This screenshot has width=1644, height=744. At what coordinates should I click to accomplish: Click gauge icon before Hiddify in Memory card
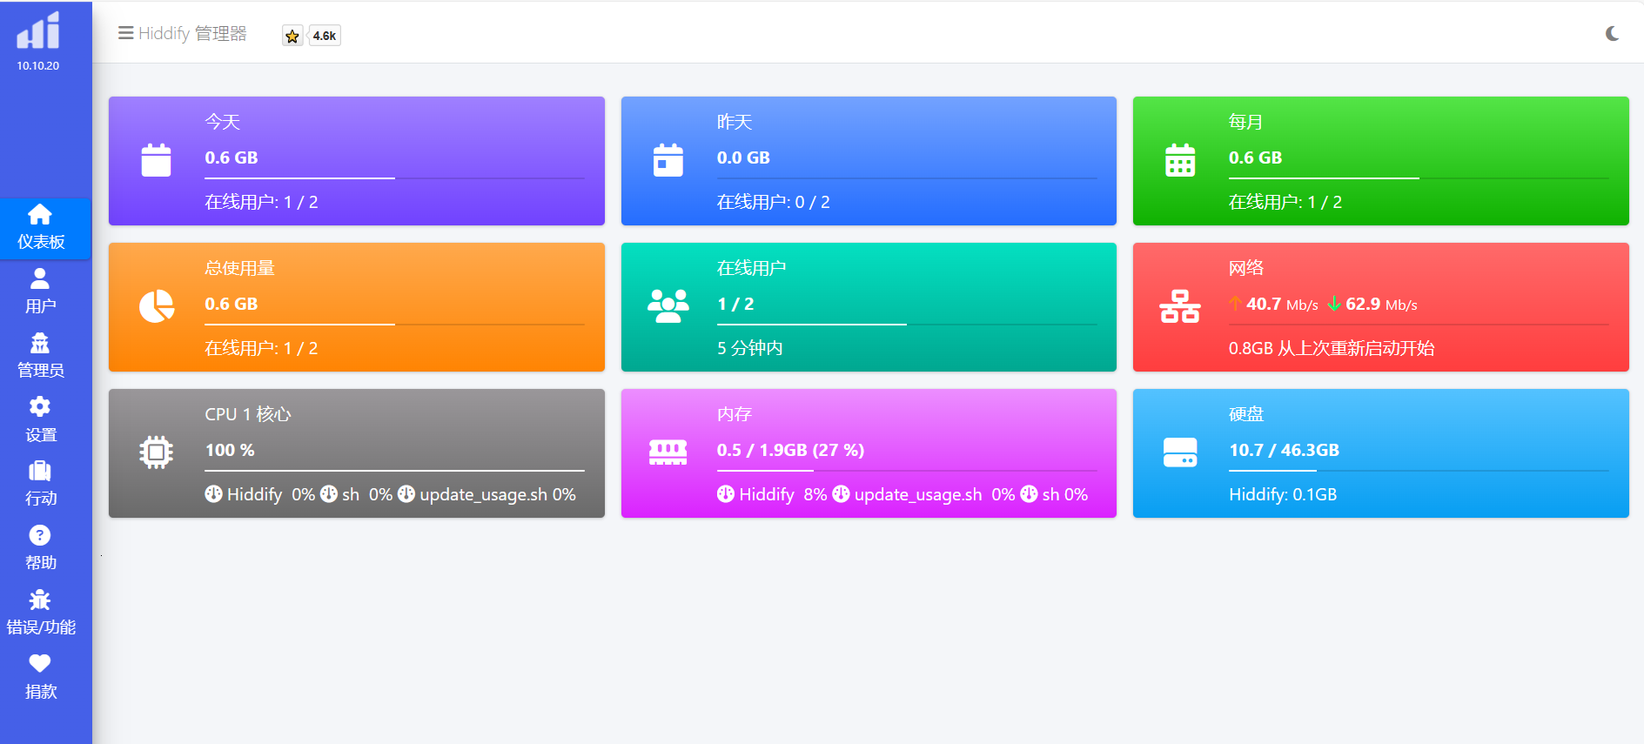point(726,494)
